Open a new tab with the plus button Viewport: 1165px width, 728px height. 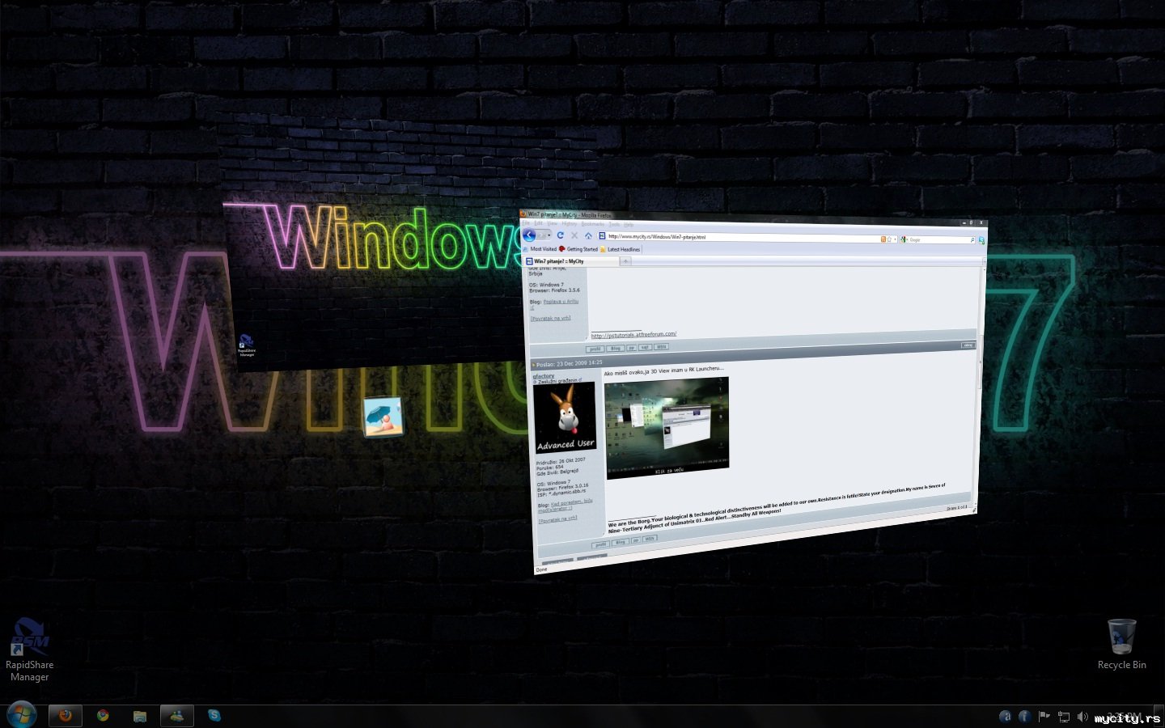(x=625, y=261)
